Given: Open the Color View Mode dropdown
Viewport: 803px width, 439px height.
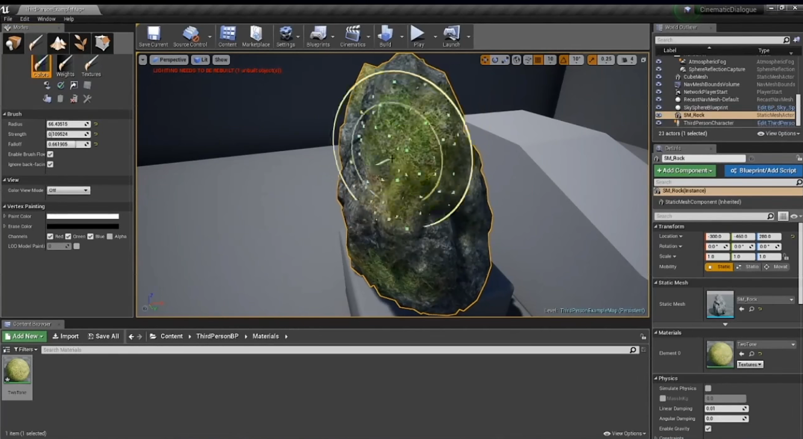Looking at the screenshot, I should 68,190.
